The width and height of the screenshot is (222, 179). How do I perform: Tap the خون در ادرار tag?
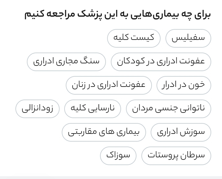(x=184, y=85)
